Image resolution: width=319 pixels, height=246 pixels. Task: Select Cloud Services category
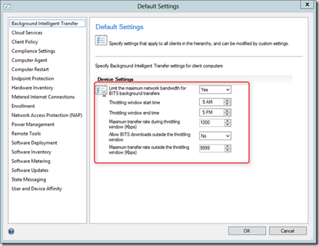tap(27, 33)
